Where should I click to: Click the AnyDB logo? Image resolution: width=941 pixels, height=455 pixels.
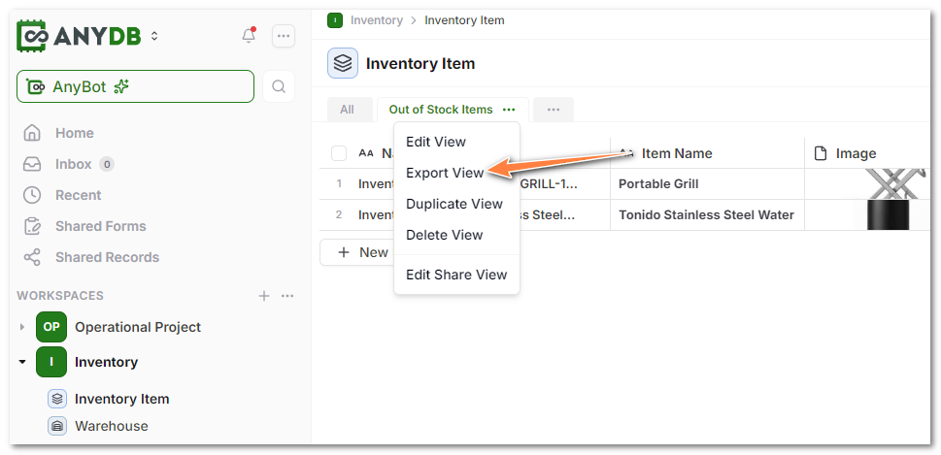point(79,36)
